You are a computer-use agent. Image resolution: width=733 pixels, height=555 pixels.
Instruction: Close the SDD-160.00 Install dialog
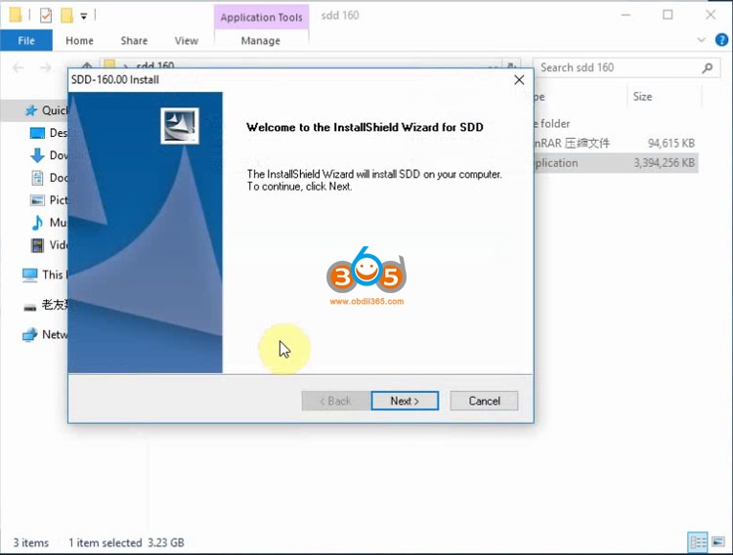519,80
